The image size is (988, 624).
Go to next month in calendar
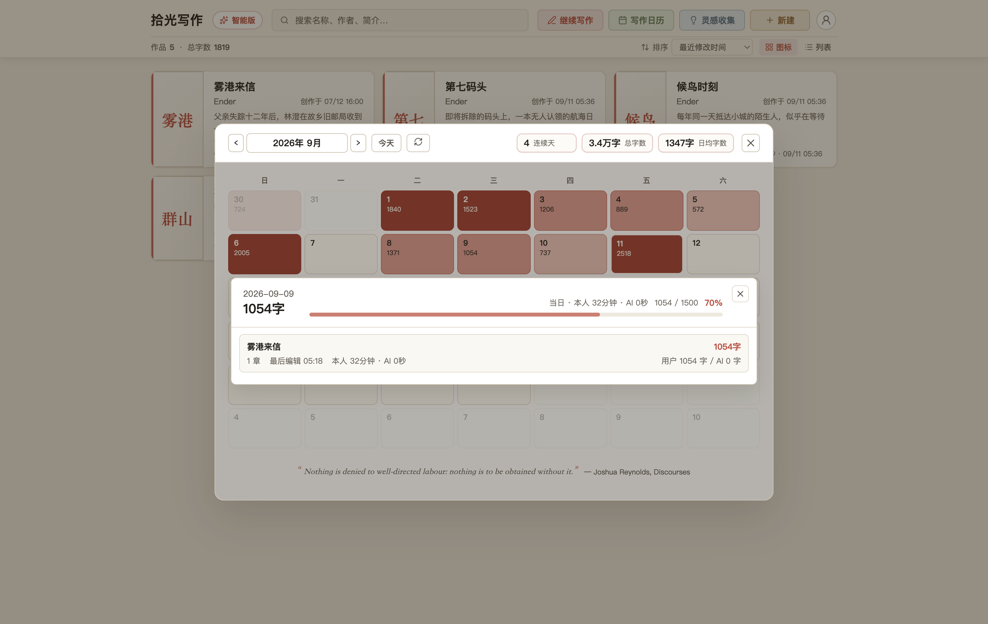[358, 143]
